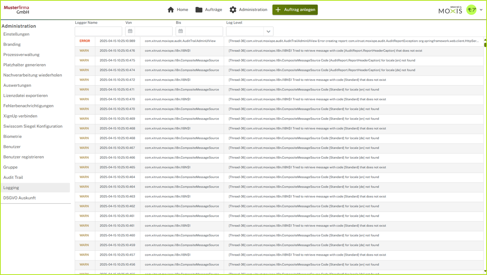Screen dimensions: 487x275
Task: Open the Log Level dropdown
Action: pos(269,31)
